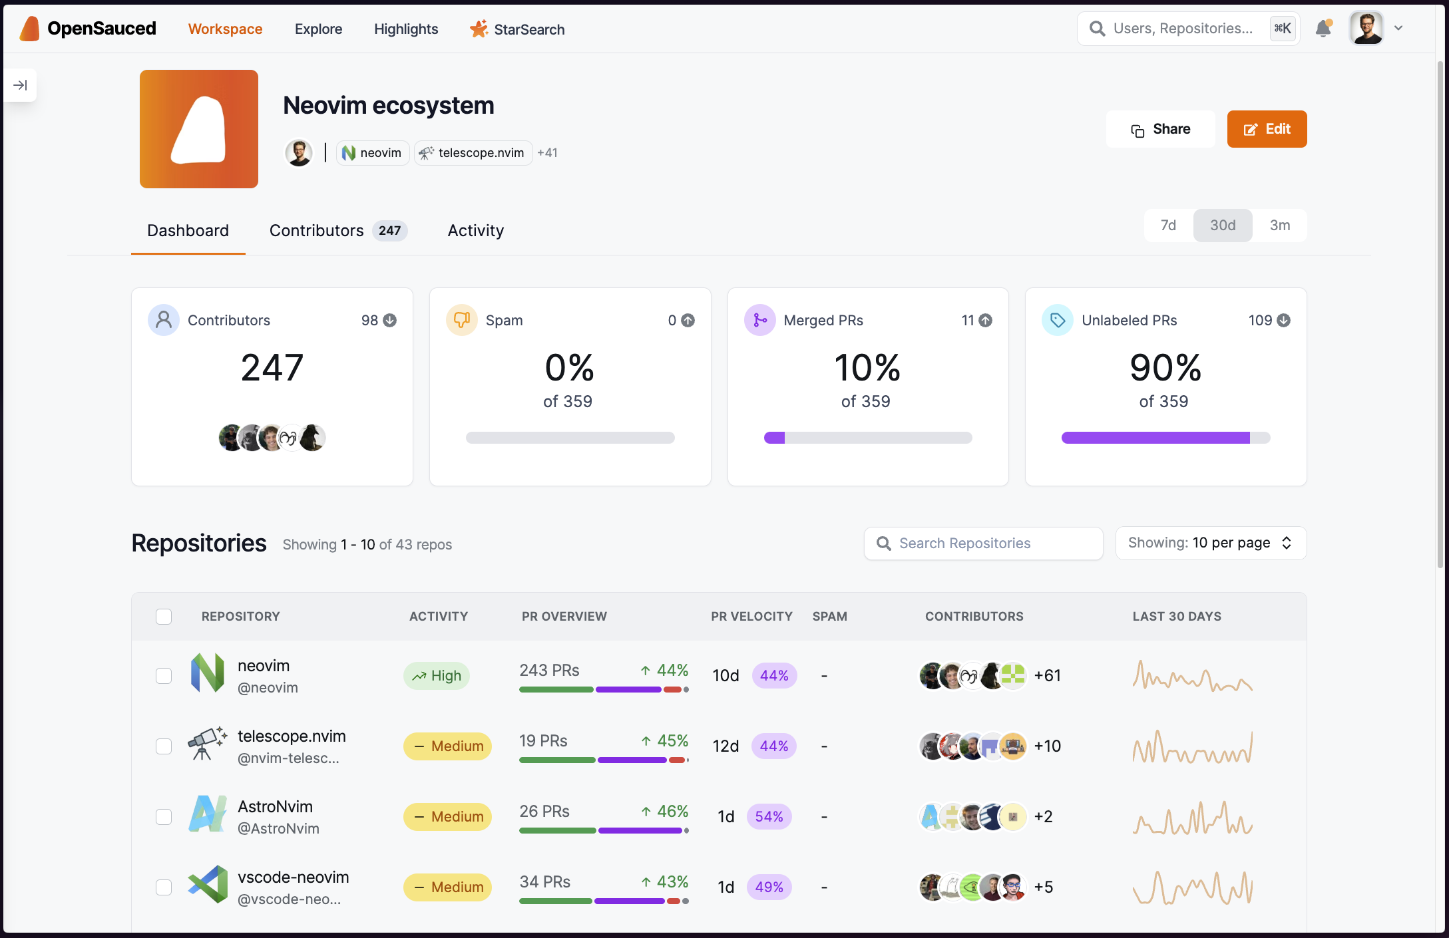Expand the +41 more repositories list

[x=547, y=153]
